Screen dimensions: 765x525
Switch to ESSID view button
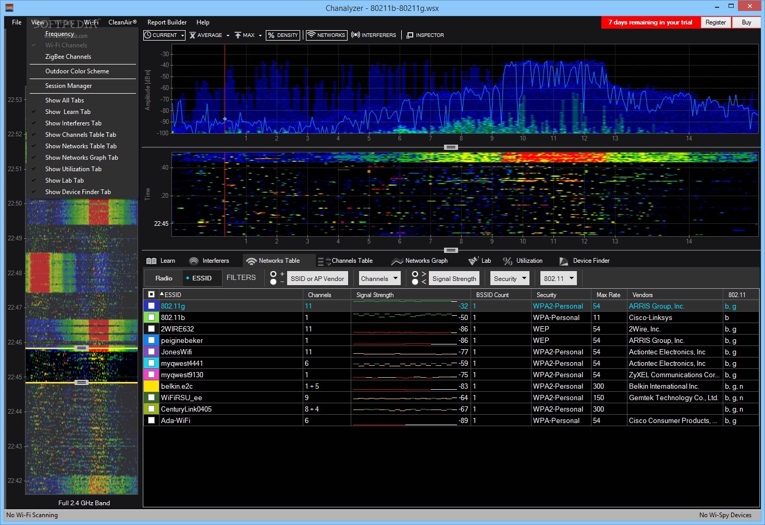202,278
